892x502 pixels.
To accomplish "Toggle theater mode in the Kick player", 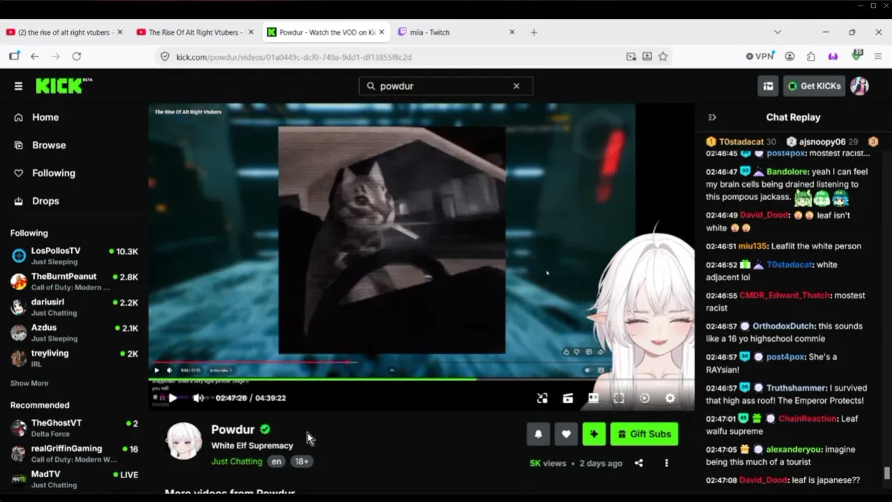I will 593,398.
